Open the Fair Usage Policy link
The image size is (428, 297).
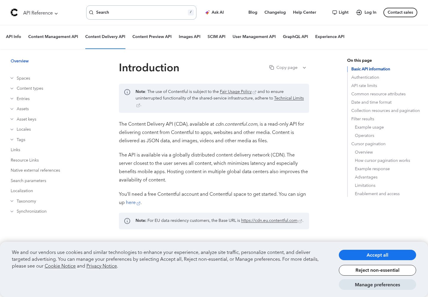coord(236,91)
